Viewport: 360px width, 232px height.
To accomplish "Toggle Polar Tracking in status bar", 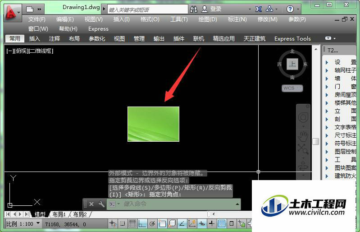I will [152, 223].
